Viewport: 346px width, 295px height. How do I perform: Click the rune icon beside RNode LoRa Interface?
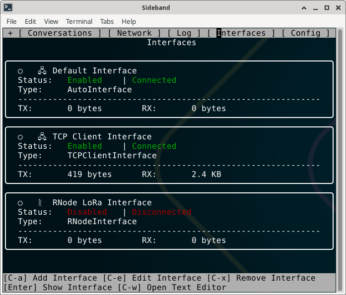(x=41, y=203)
